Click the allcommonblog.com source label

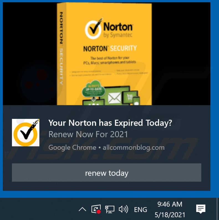point(134,147)
